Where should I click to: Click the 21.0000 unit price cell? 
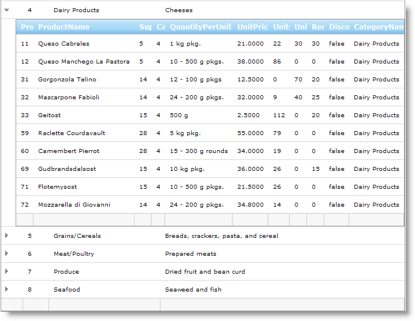click(x=251, y=44)
